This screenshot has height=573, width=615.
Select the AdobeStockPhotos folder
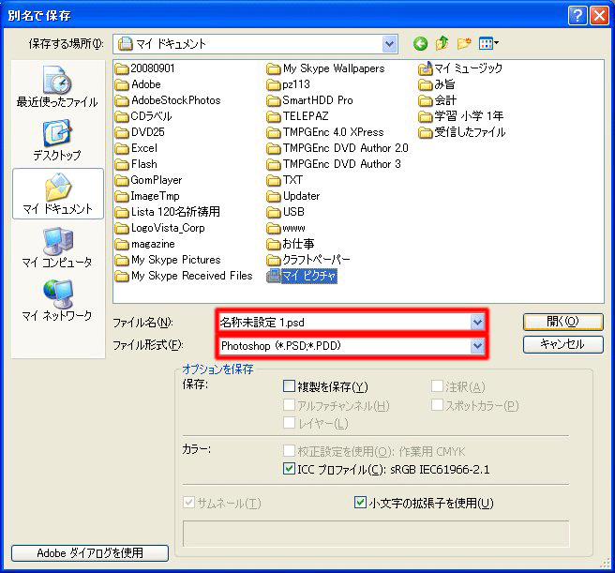[x=168, y=100]
